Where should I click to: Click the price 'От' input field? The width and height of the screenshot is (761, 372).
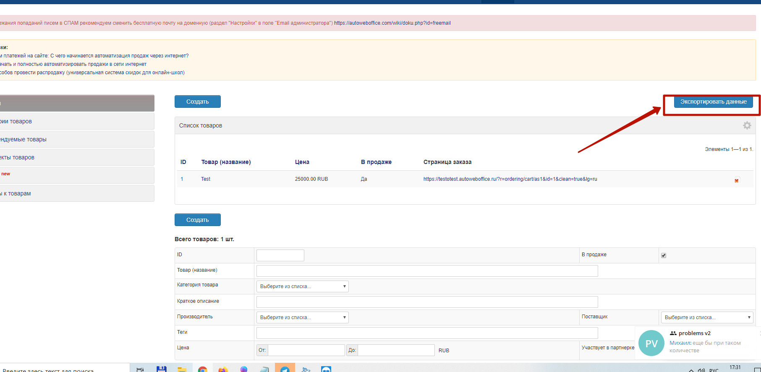click(306, 350)
